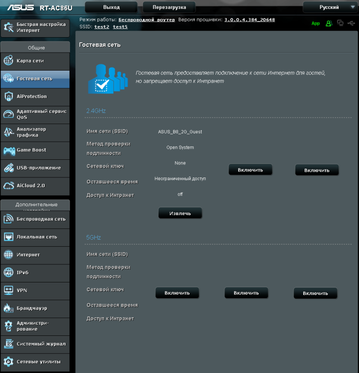Click the test2 SSID link
The height and width of the screenshot is (373, 359).
(x=102, y=26)
